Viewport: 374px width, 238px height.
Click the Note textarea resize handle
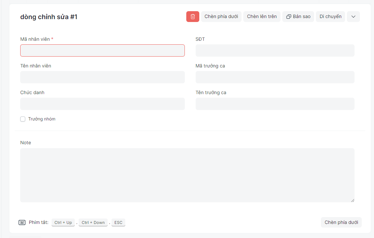click(352, 200)
